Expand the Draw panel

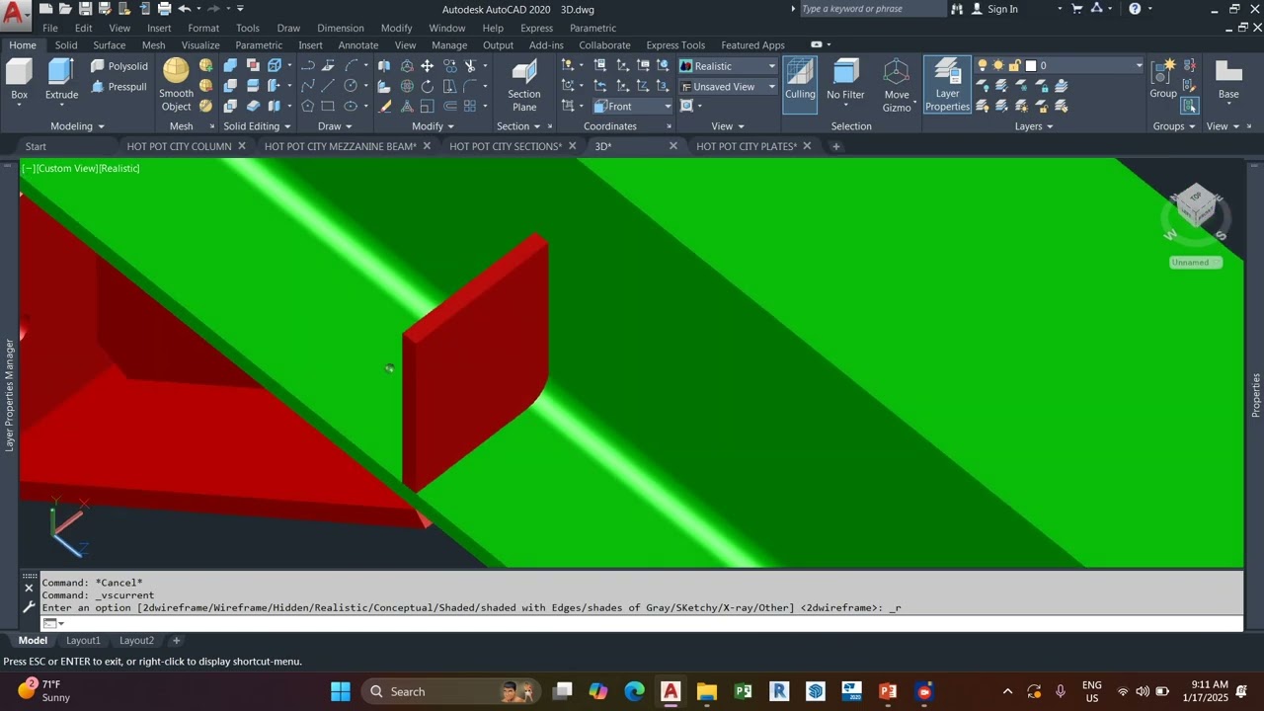[x=335, y=126]
